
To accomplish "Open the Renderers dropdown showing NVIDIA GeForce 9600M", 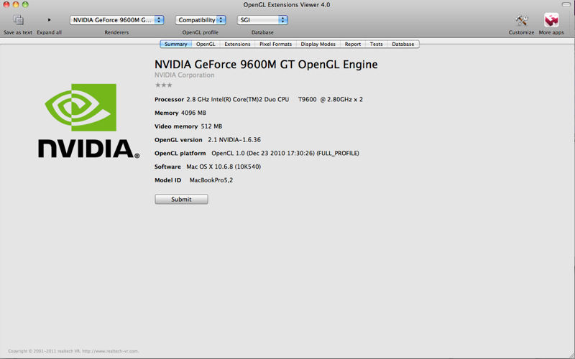I will [117, 20].
